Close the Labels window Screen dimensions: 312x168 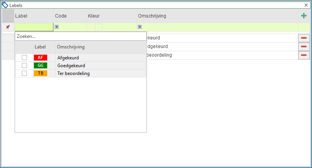point(306,5)
